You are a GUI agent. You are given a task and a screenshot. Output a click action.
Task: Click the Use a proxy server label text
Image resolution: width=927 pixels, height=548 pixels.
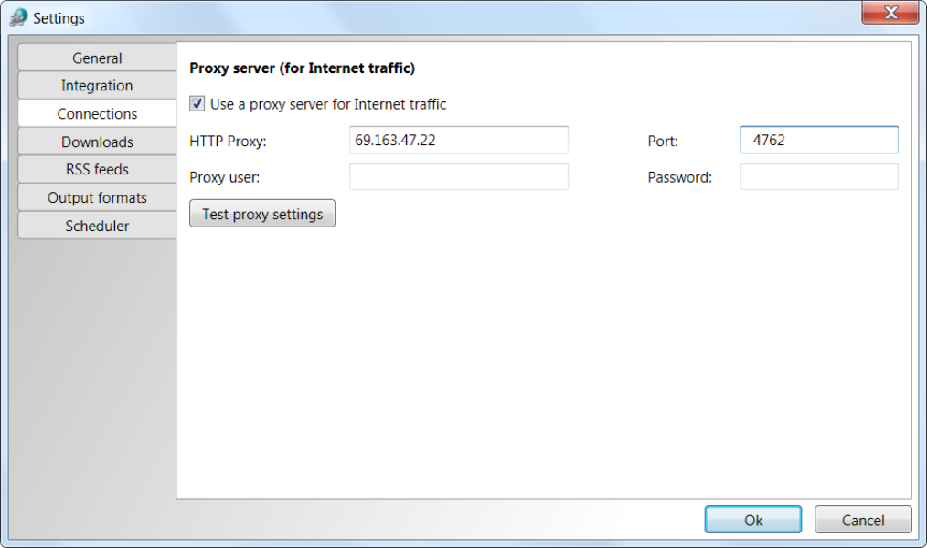point(328,104)
